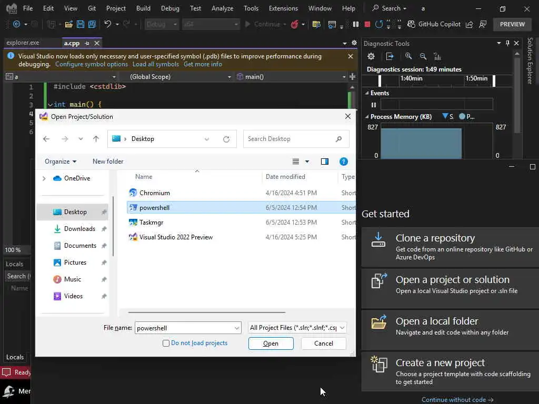This screenshot has height=404, width=539.
Task: Split the editor with the split window icon
Action: [352, 76]
